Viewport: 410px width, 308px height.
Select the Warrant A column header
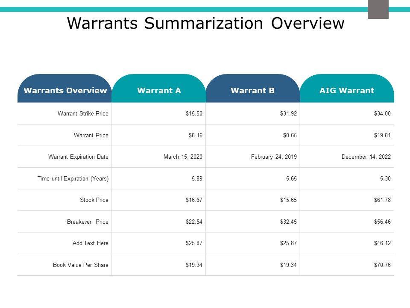[x=159, y=90]
